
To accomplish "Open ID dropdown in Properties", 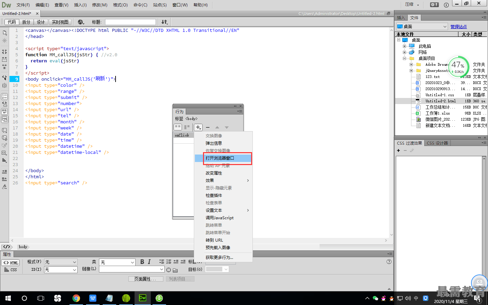I will tap(61, 270).
